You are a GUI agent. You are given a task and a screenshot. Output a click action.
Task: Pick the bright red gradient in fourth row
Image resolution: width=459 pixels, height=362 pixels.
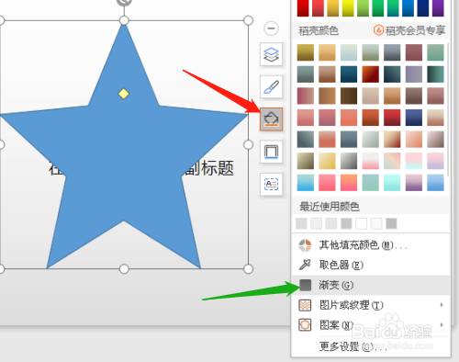392,118
